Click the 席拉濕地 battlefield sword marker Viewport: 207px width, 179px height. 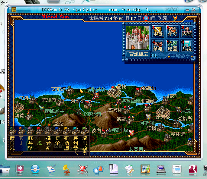point(118,102)
